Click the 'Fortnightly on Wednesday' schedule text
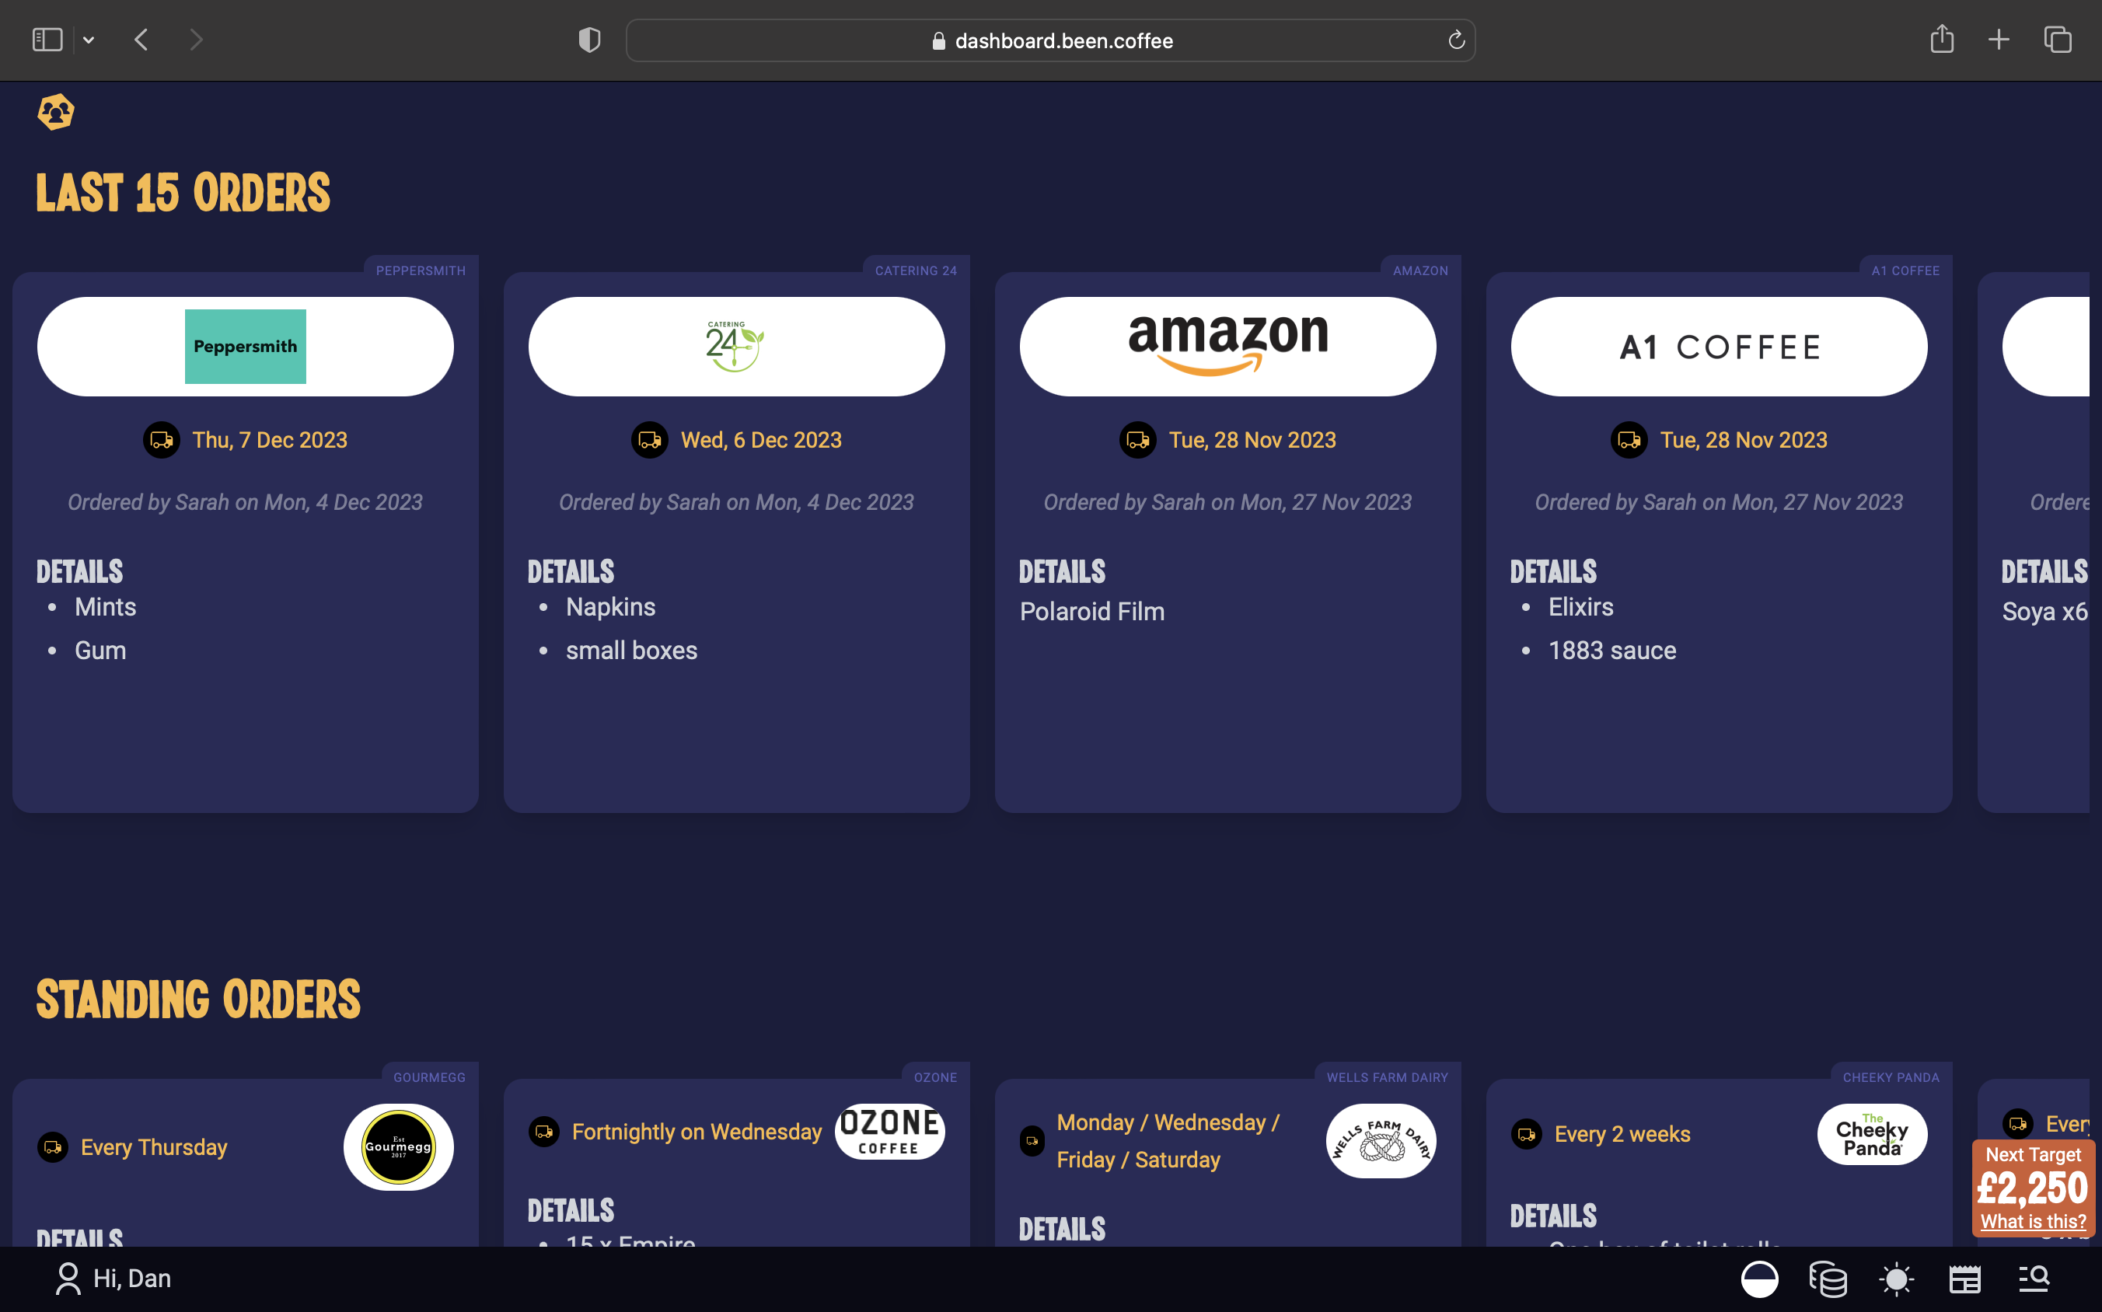The image size is (2102, 1312). (x=696, y=1132)
